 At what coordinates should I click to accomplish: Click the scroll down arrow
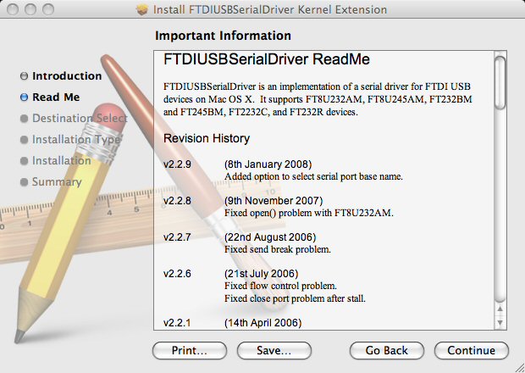[500, 322]
